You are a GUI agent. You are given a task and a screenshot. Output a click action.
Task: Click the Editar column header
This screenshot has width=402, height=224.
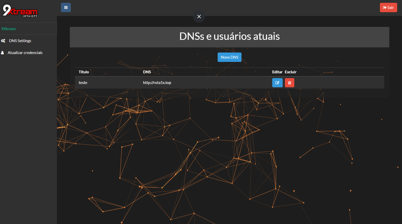(x=277, y=72)
